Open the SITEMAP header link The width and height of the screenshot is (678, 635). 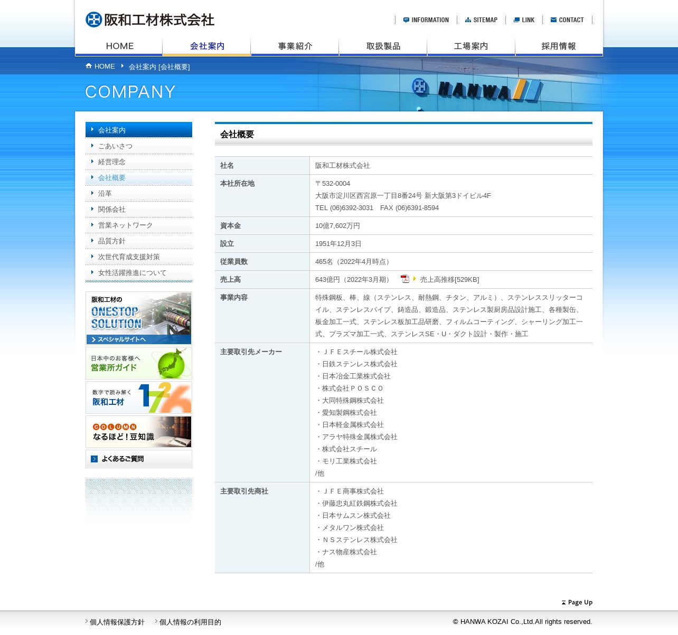[x=481, y=20]
